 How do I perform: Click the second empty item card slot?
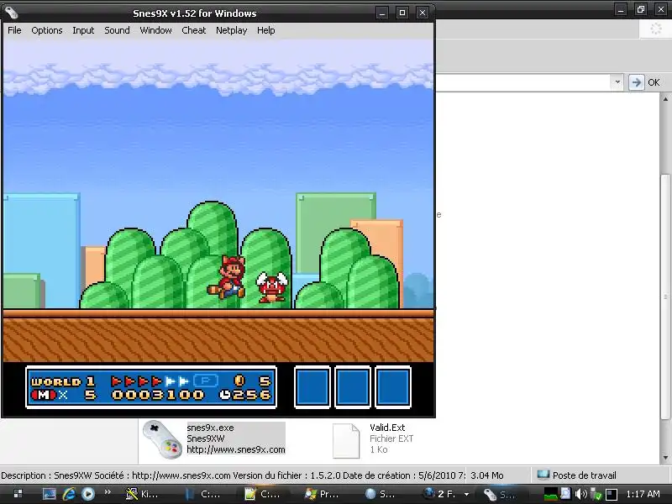click(x=353, y=387)
